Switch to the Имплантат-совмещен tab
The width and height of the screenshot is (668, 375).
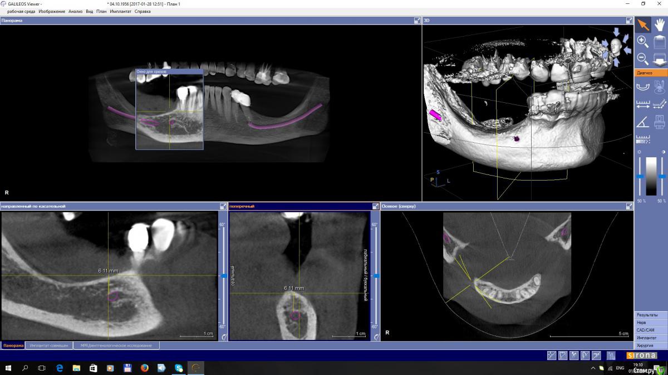pos(50,346)
